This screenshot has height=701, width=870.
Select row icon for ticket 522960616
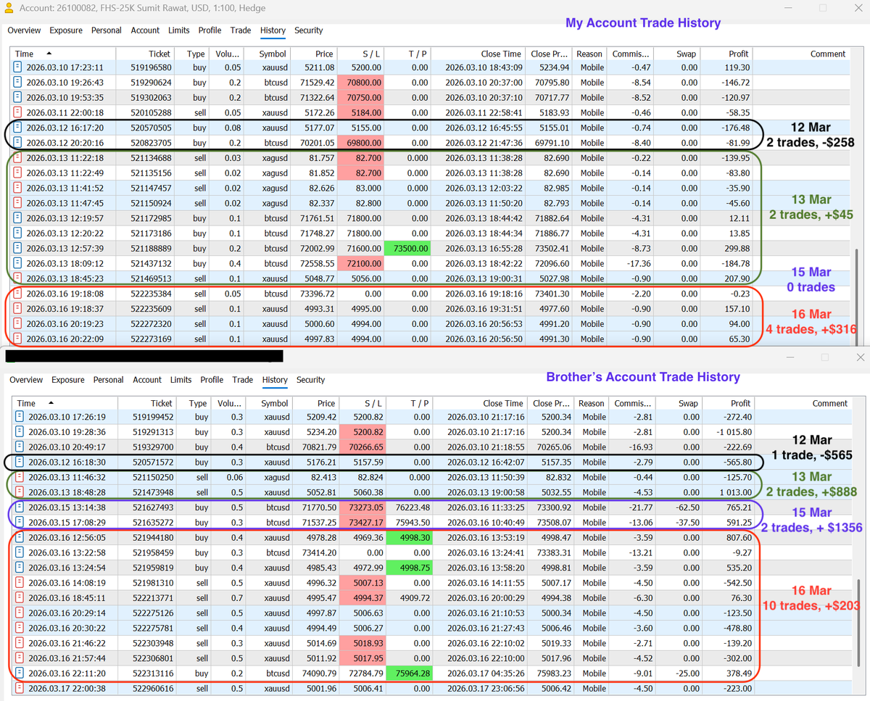coord(20,689)
